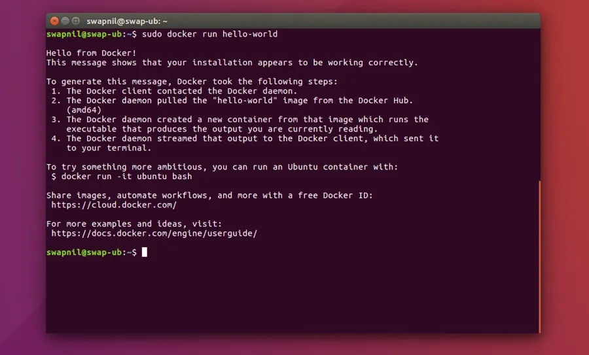Close the terminal window with the red button

(x=54, y=21)
